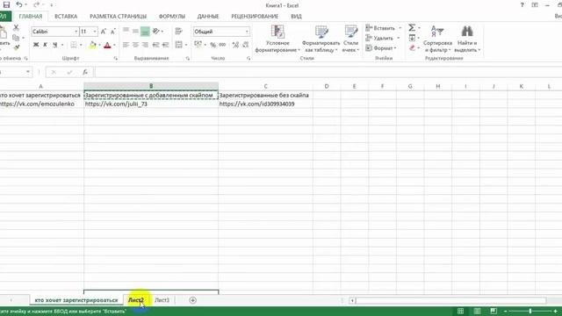The height and width of the screenshot is (316, 562).
Task: Click the text orientation icon
Action: point(156,32)
